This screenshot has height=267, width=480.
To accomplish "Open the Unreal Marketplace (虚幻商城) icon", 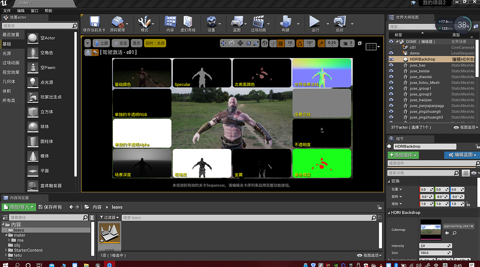I will [x=187, y=21].
